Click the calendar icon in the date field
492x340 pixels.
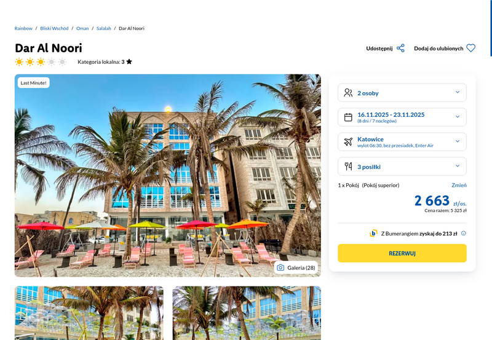[348, 117]
